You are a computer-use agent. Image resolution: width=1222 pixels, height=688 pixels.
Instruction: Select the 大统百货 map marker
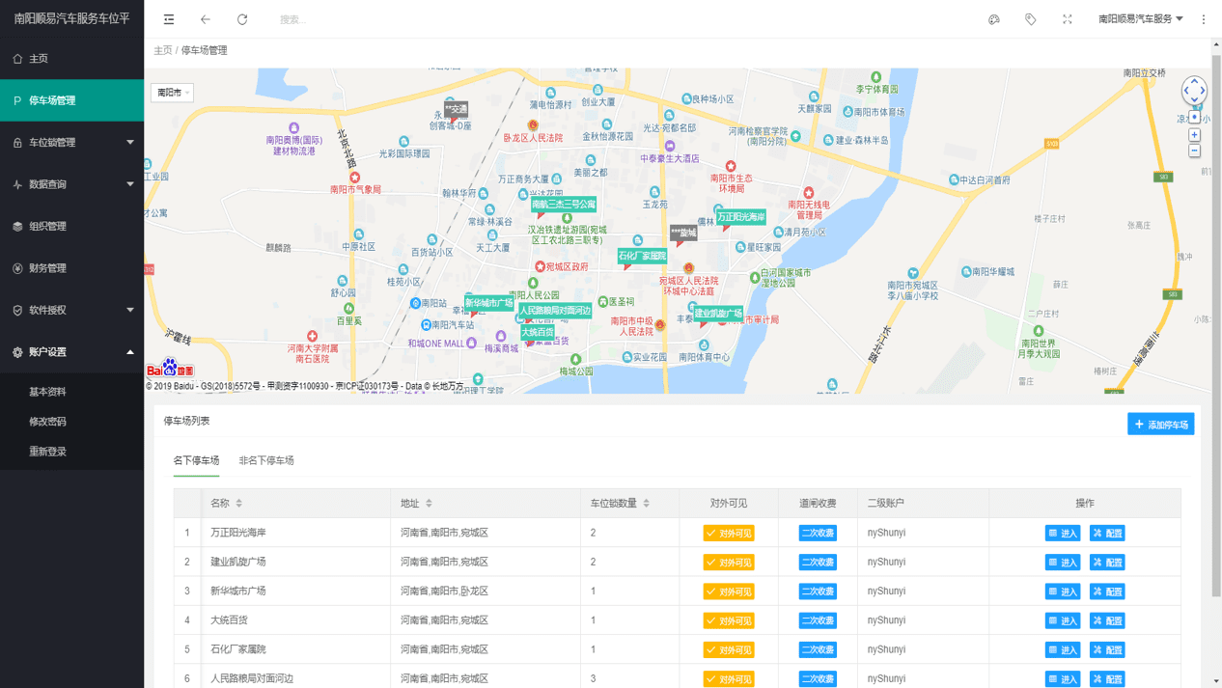538,332
